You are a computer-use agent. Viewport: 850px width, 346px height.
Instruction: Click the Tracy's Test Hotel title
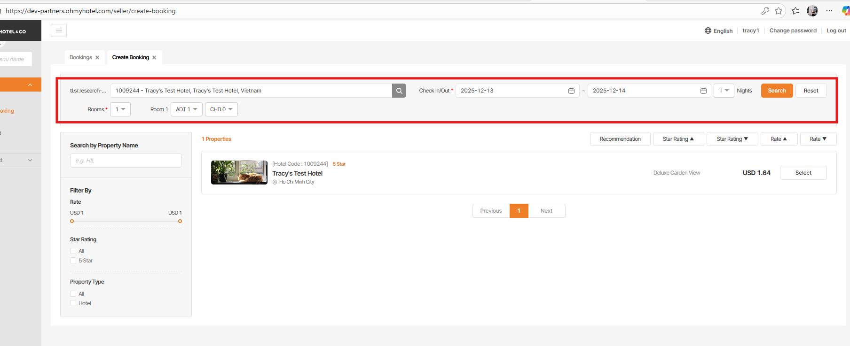coord(298,173)
